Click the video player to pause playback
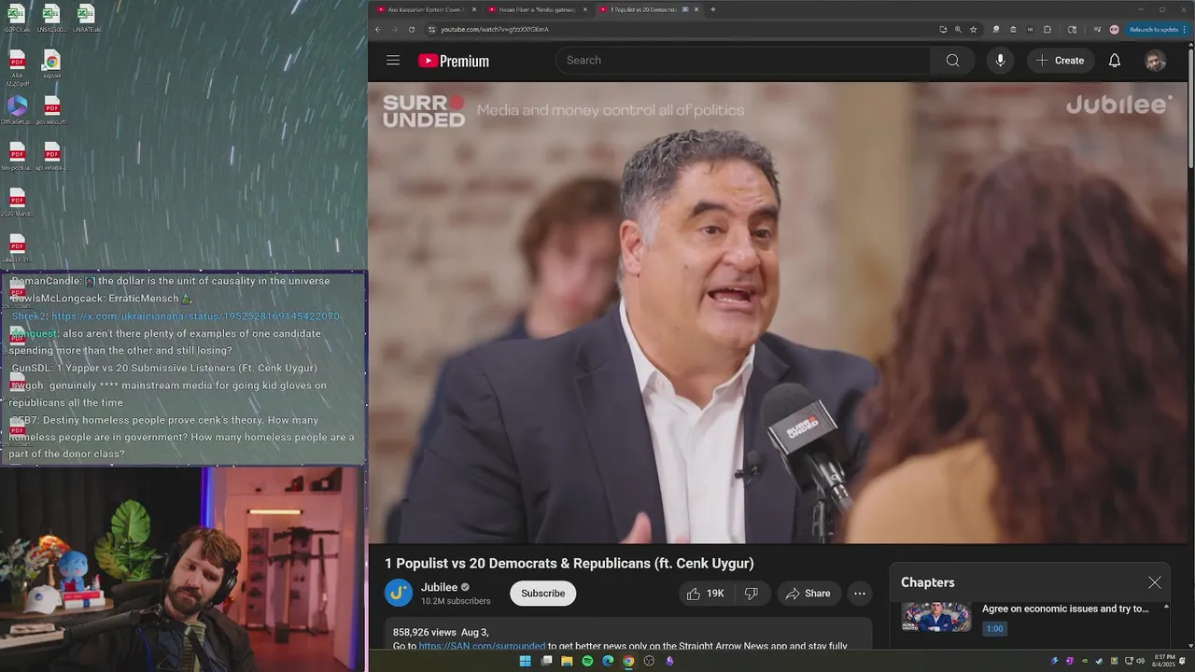The height and width of the screenshot is (672, 1195). pos(778,313)
